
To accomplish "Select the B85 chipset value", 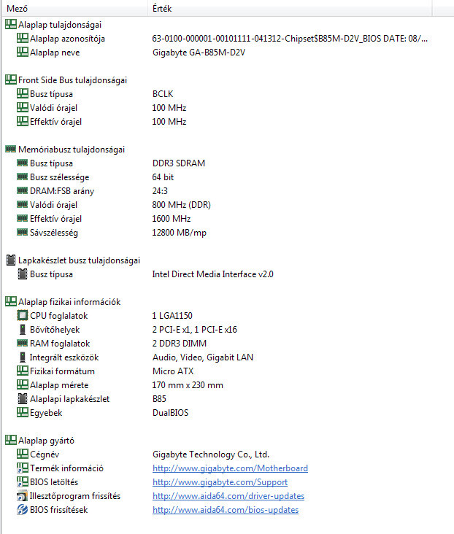I will coord(159,399).
